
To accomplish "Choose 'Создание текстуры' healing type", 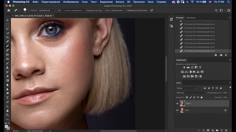I will 94,11.
